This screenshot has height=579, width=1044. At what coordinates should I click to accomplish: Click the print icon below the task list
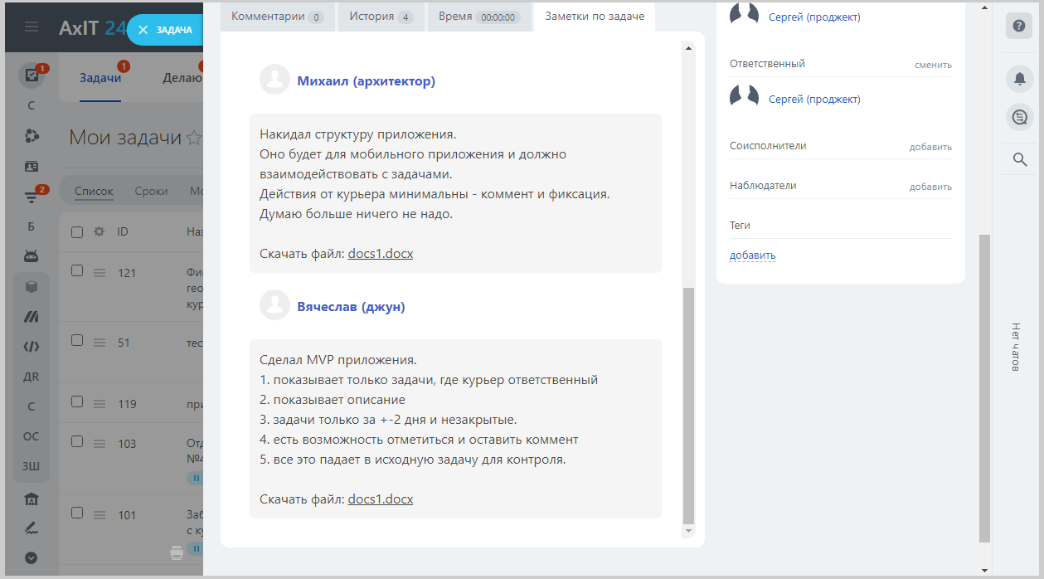pyautogui.click(x=177, y=552)
